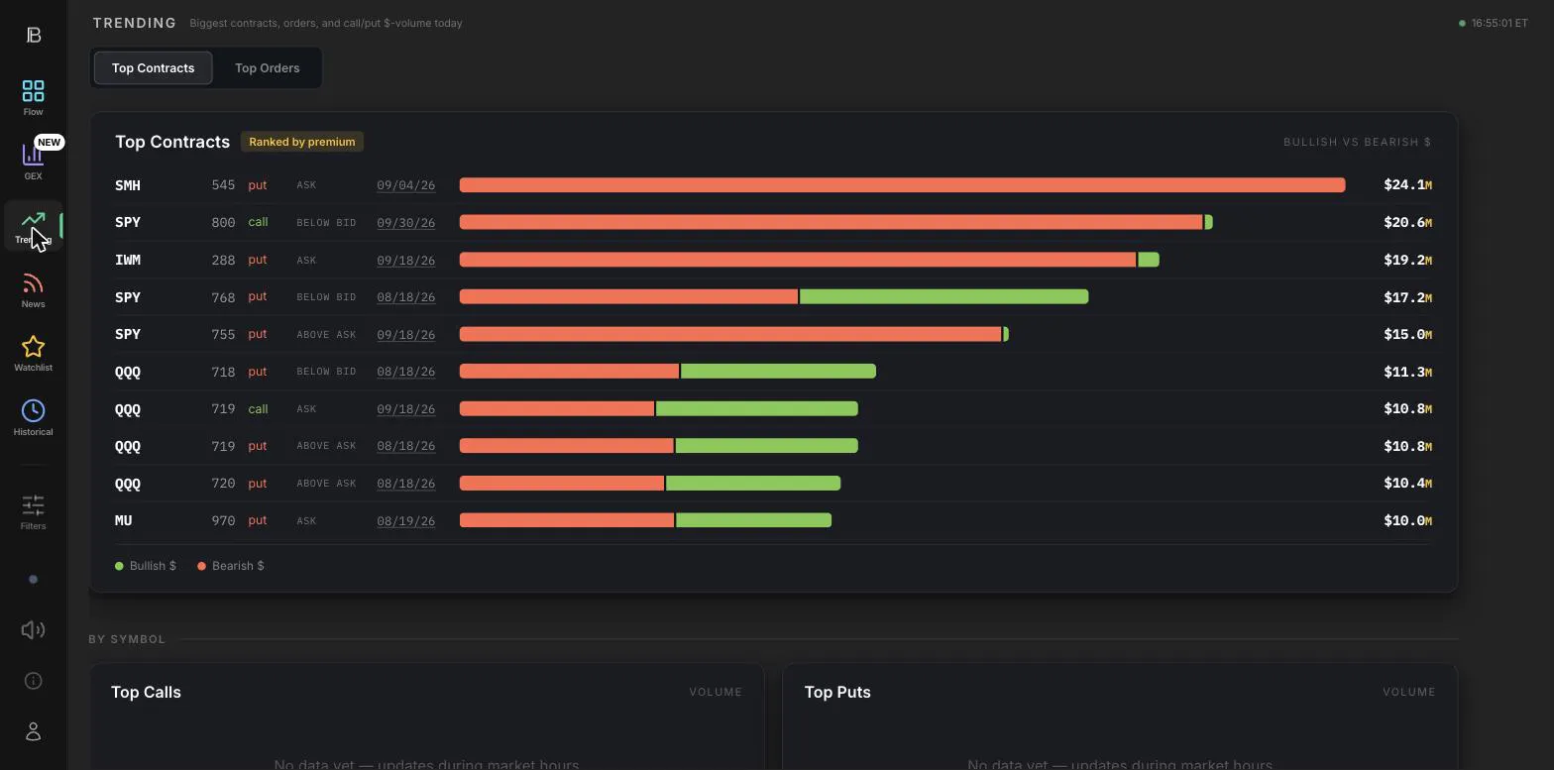Screen dimensions: 1554x770
Task: Click the green bullish bar for SPY 768
Action: point(943,297)
